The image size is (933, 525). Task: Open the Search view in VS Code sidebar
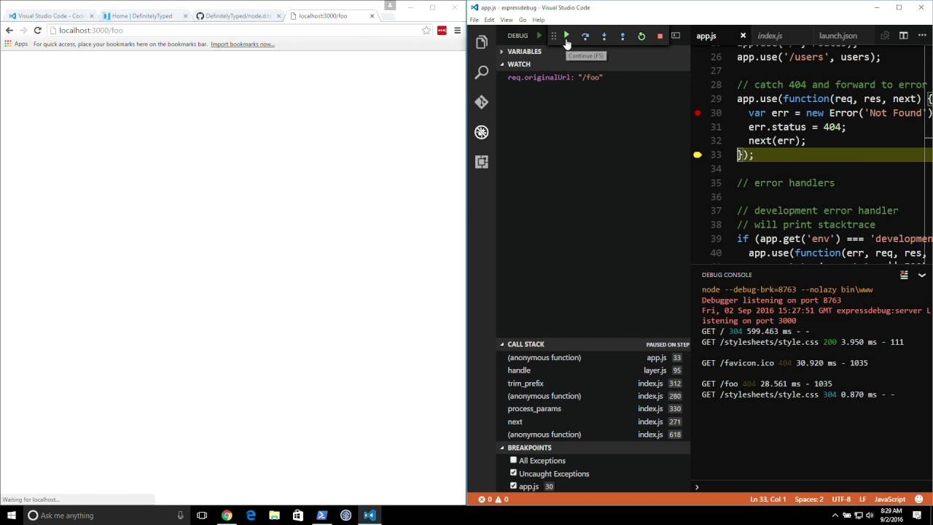pyautogui.click(x=482, y=72)
